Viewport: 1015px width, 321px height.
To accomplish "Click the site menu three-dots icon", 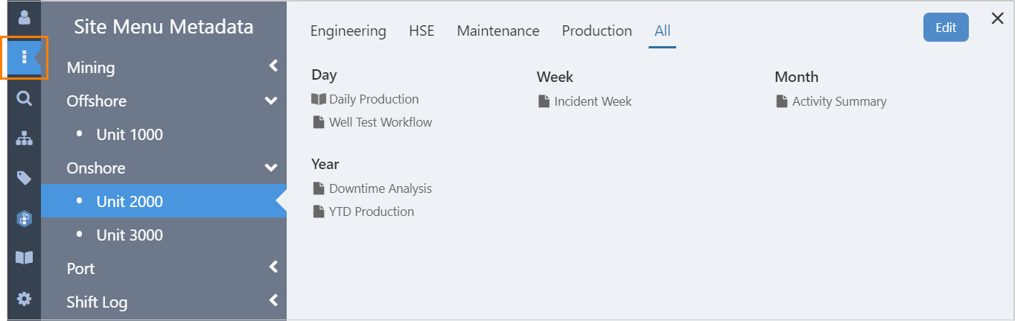I will point(25,57).
